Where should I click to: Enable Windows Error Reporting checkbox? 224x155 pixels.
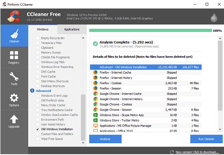point(38,67)
